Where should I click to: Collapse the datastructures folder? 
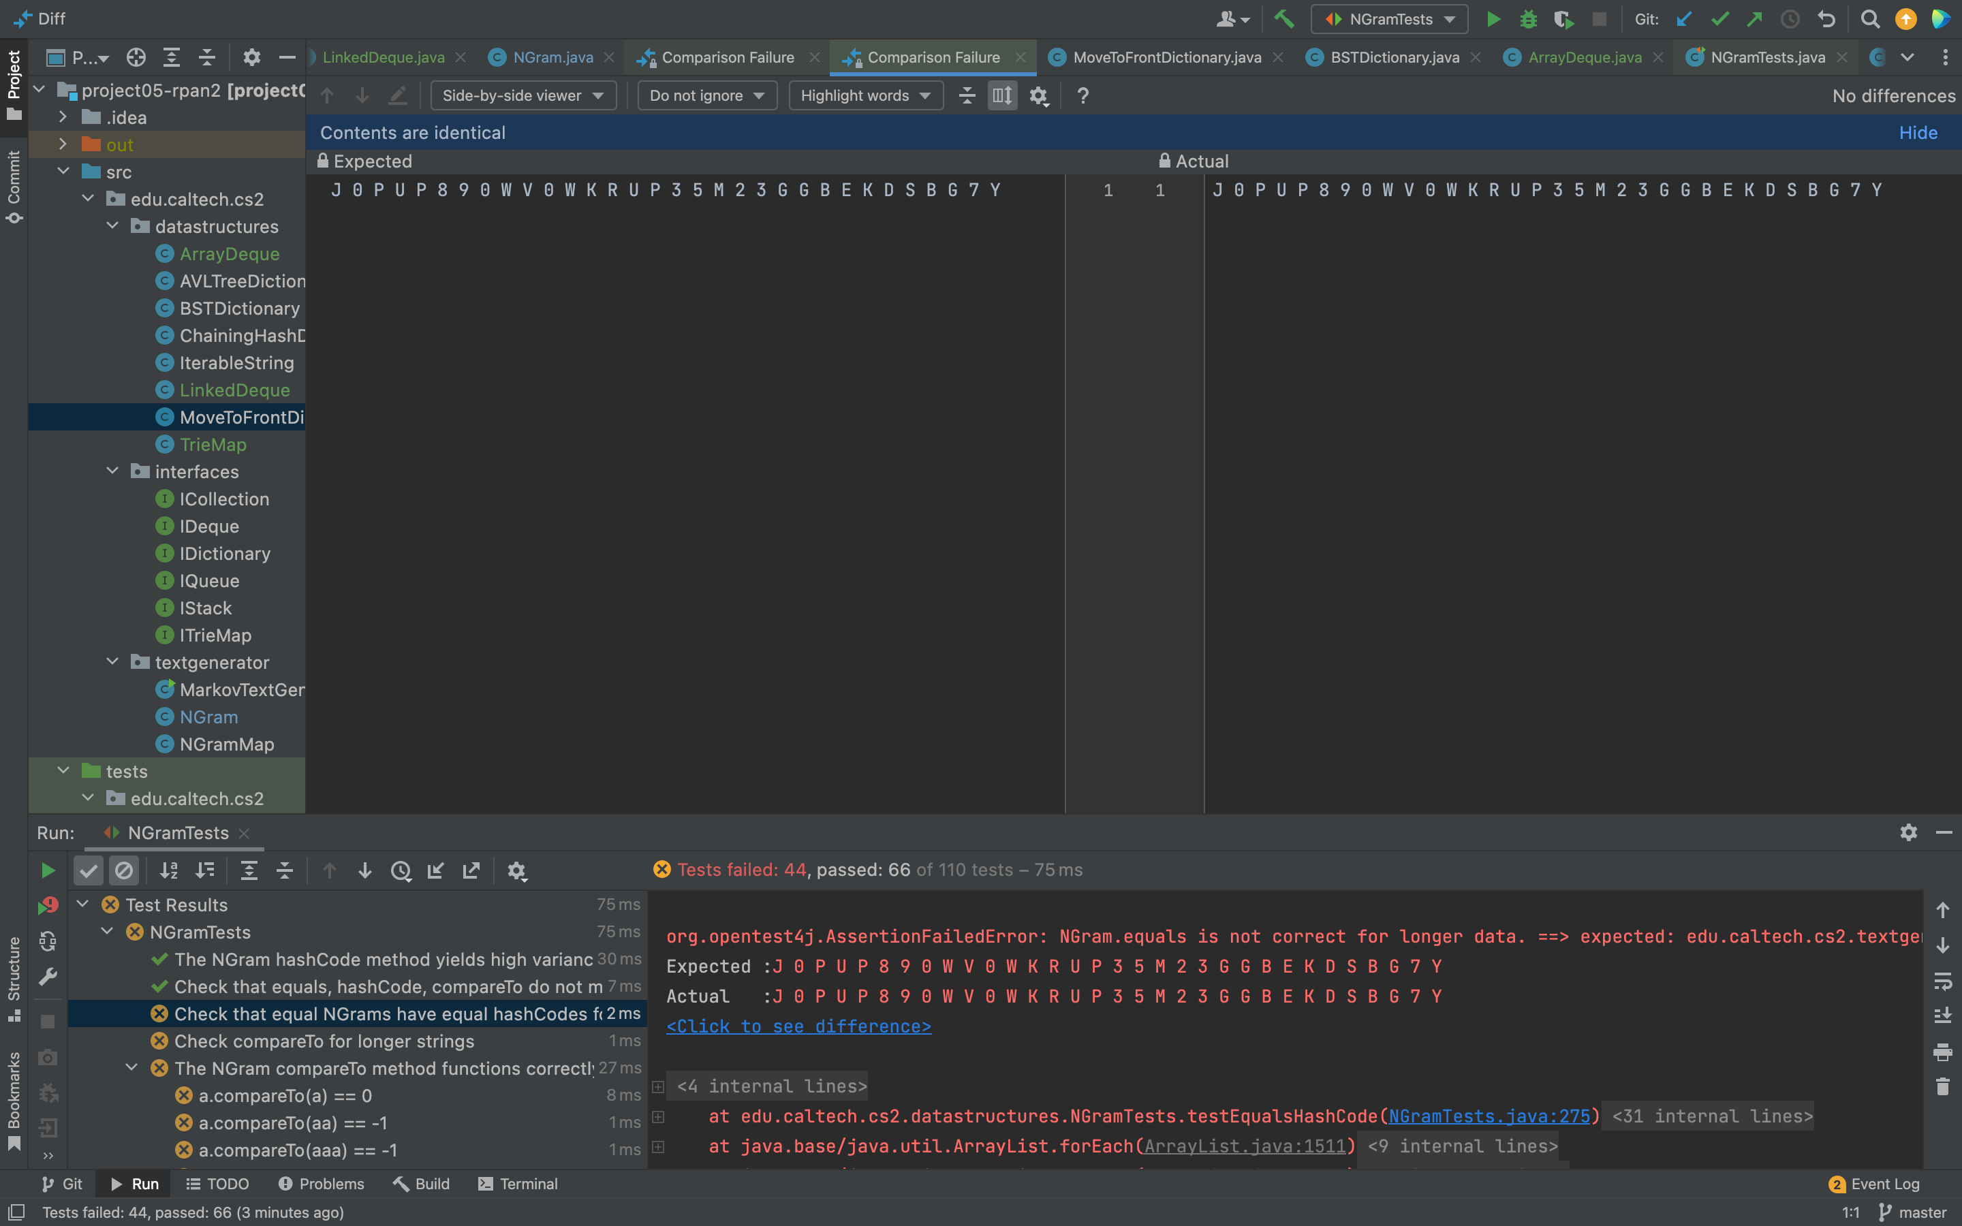coord(112,226)
